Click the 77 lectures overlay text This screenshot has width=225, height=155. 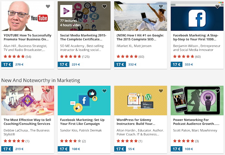69,21
